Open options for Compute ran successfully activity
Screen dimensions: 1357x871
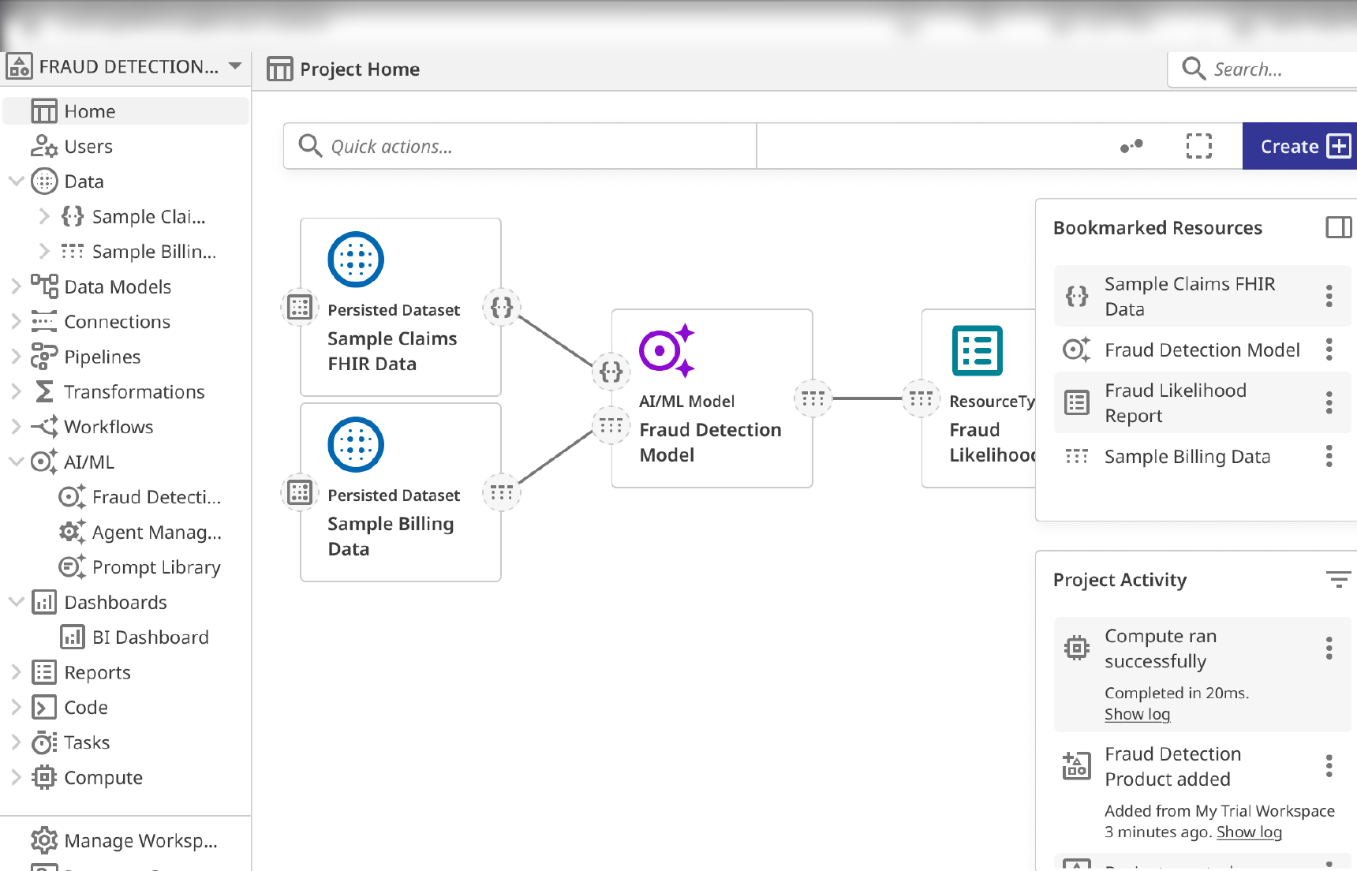pos(1329,649)
